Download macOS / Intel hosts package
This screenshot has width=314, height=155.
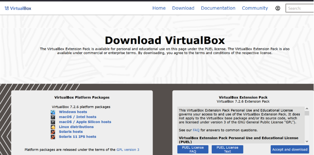(78, 117)
